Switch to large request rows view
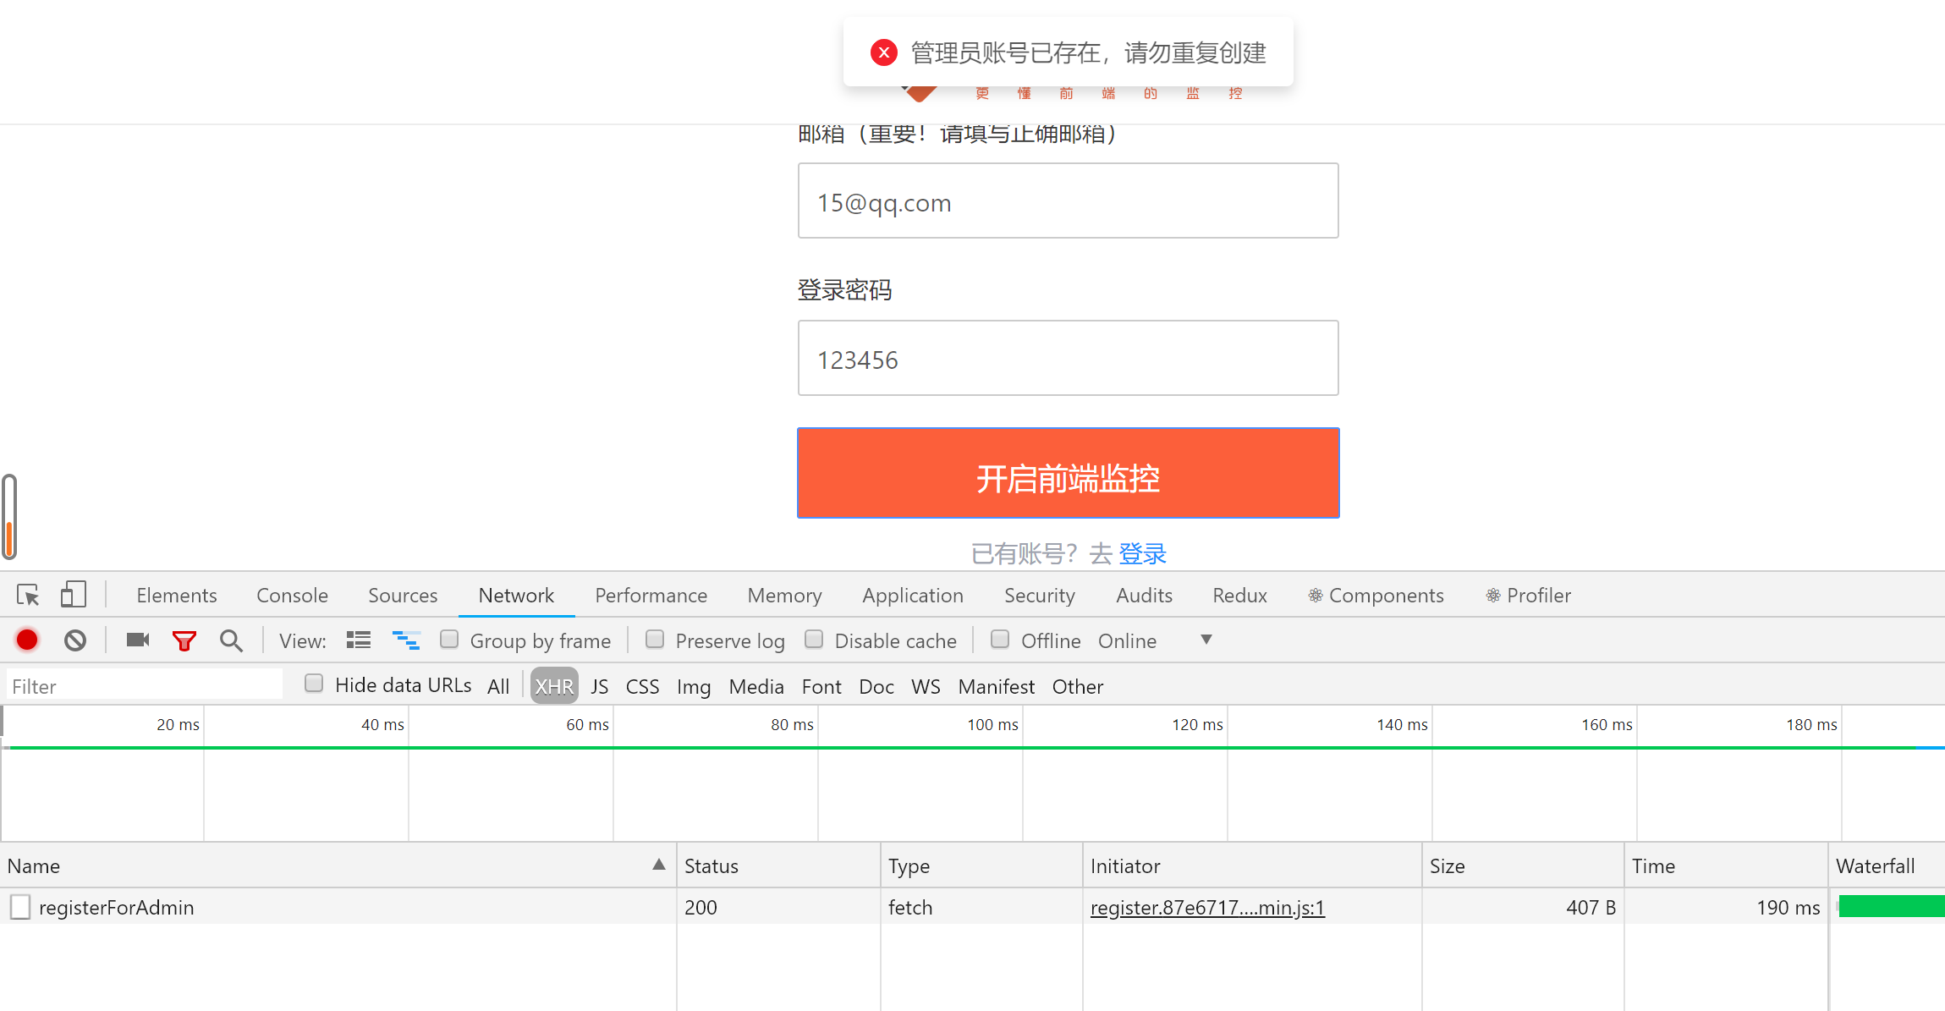Screen dimensions: 1945x1011 [x=359, y=640]
